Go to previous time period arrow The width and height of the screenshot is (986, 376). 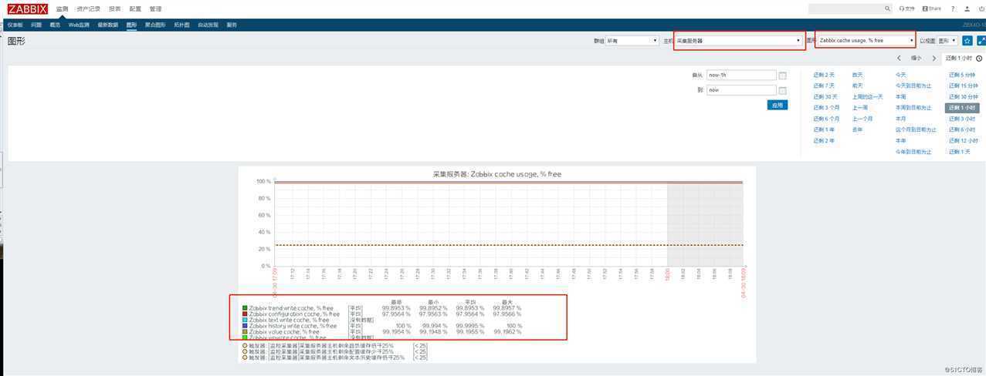[900, 58]
